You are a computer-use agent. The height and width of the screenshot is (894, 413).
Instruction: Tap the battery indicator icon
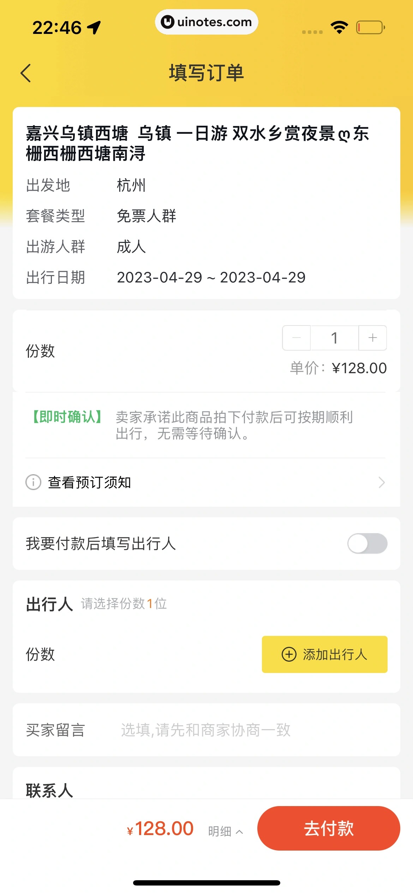point(370,27)
